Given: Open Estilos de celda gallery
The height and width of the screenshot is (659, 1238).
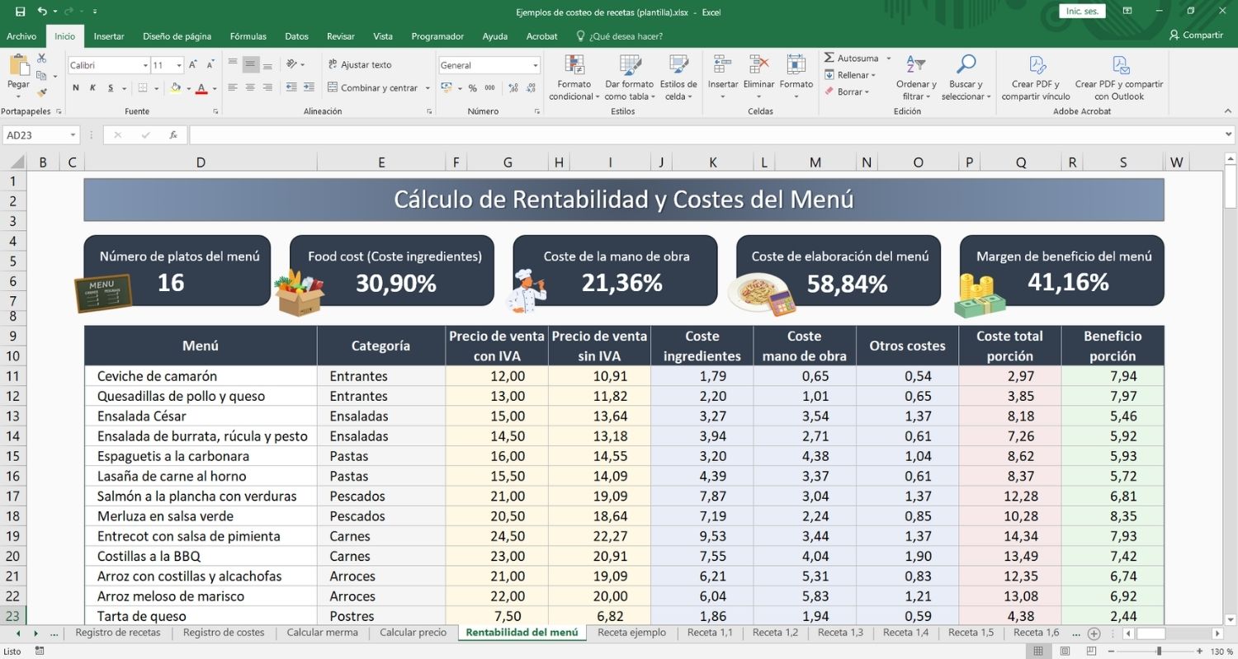Looking at the screenshot, I should coord(678,78).
